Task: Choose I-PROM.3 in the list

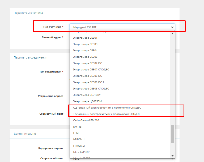Action: click(120, 146)
